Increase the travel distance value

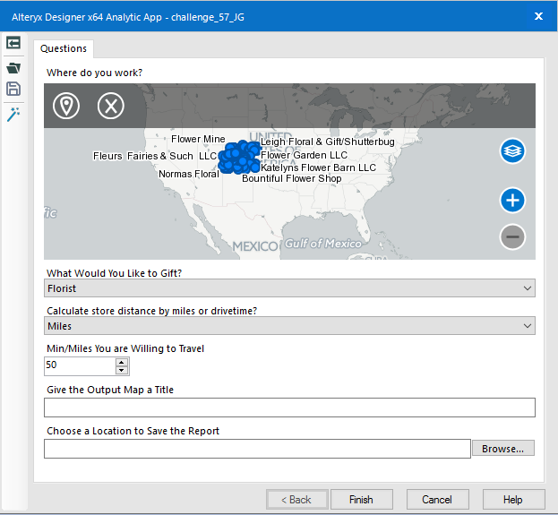(x=123, y=361)
